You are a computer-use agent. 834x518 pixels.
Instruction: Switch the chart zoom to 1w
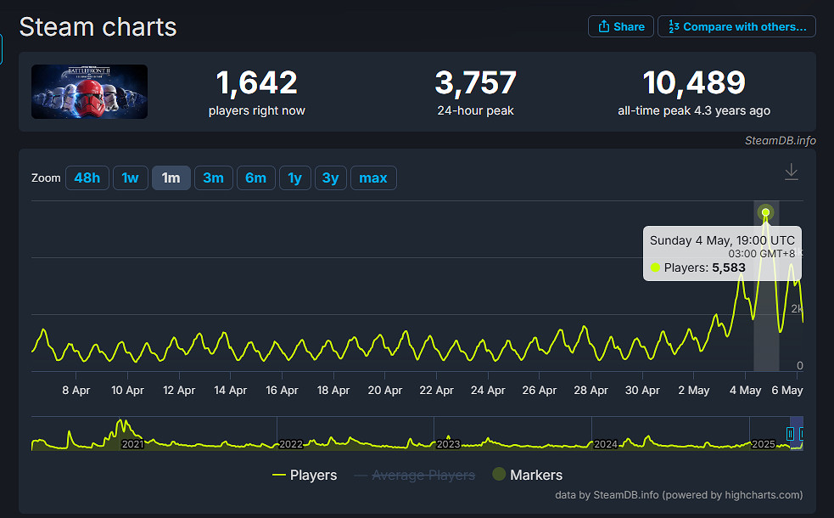(130, 177)
